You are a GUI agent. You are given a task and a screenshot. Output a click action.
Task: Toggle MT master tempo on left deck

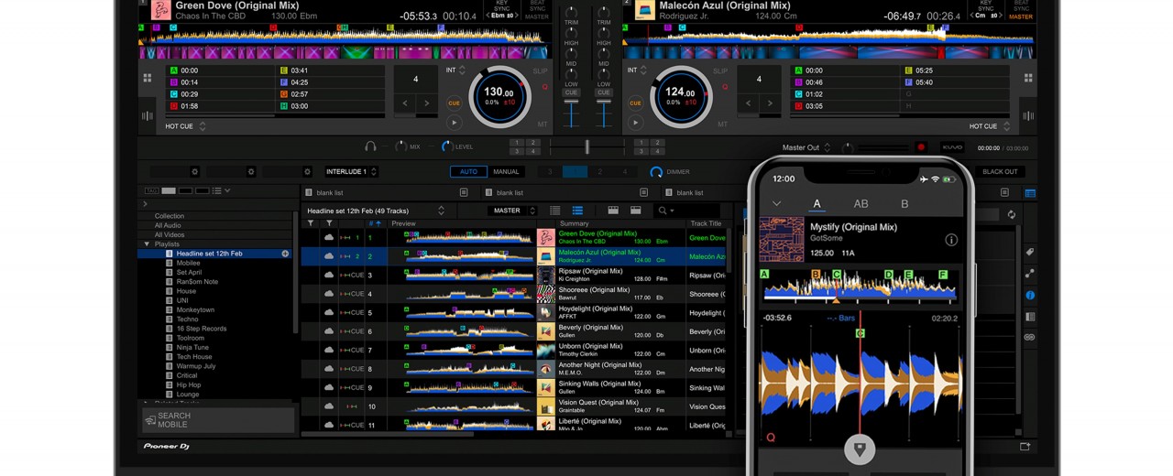[x=543, y=124]
